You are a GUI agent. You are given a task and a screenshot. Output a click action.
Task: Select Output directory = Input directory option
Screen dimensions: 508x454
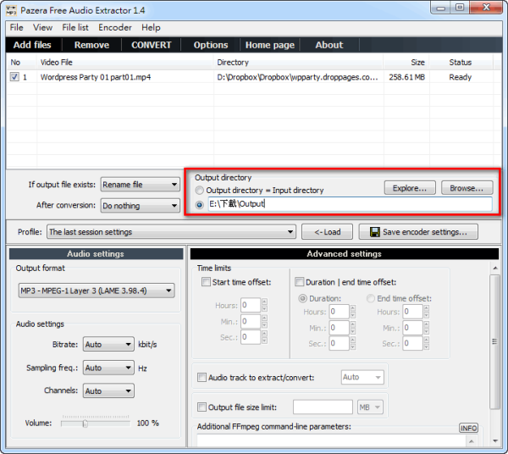tap(200, 191)
